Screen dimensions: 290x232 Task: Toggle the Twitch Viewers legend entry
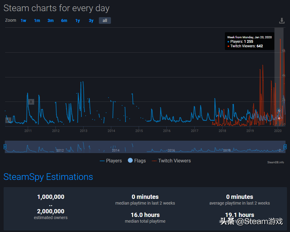pyautogui.click(x=171, y=161)
